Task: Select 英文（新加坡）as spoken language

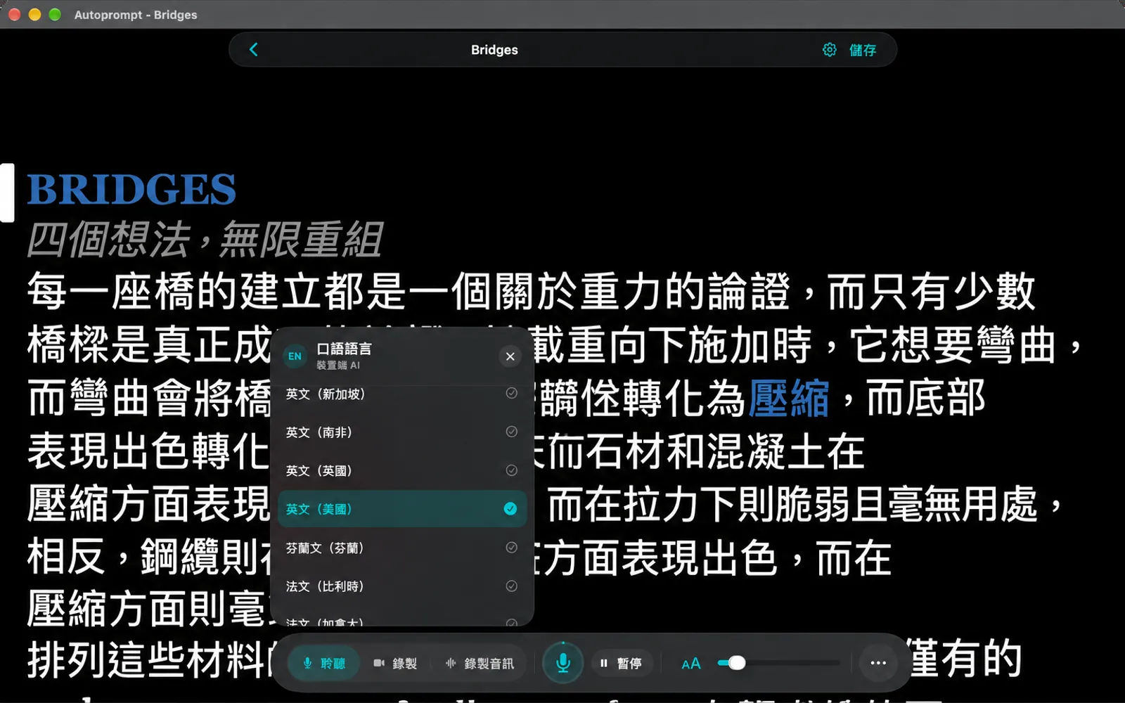Action: coord(402,394)
